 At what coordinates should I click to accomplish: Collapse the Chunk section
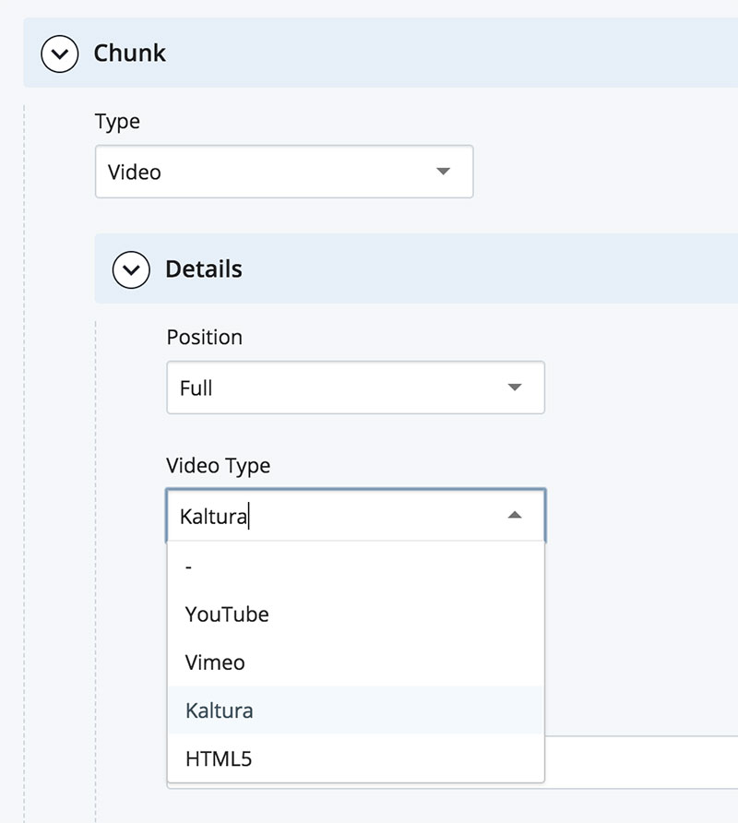tap(60, 54)
